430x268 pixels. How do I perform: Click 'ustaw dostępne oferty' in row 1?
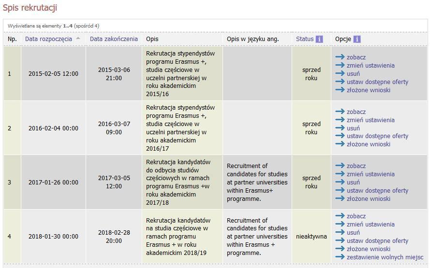377,82
